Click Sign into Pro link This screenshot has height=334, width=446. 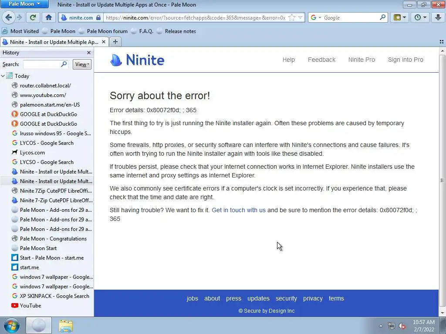click(405, 60)
